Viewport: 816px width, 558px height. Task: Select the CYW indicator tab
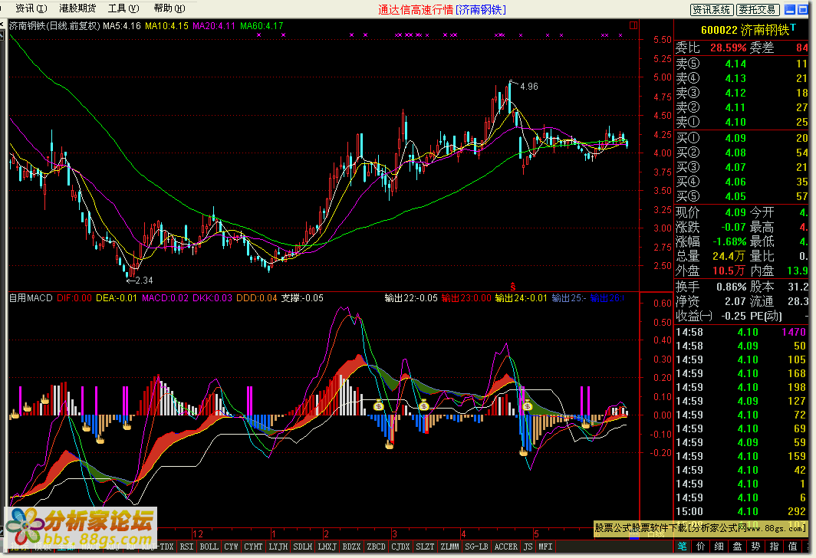pos(231,547)
